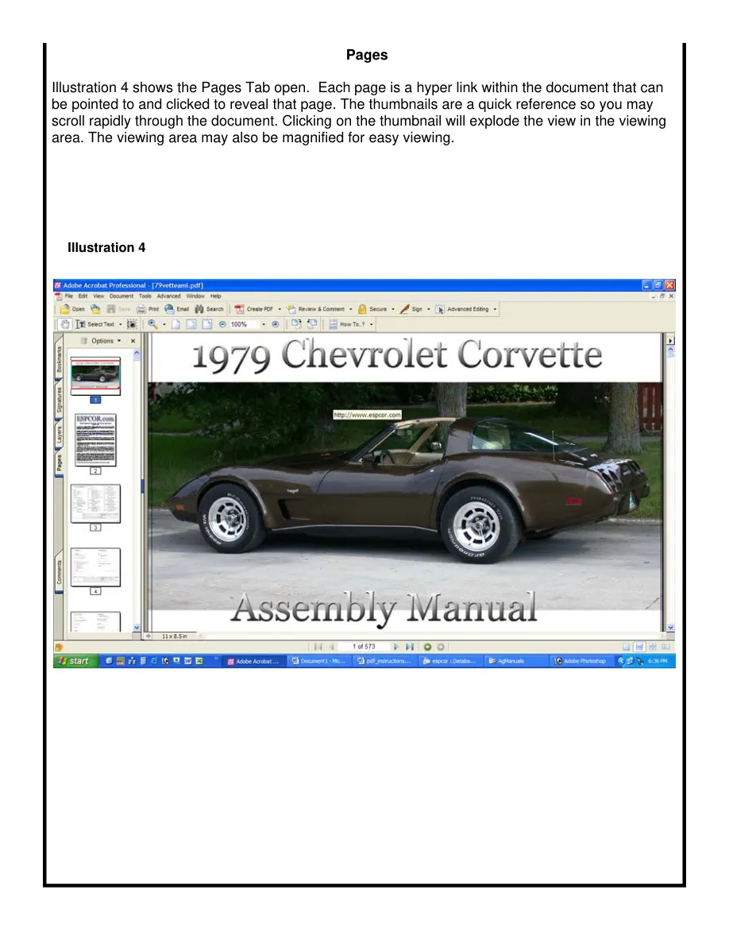Select page 1 thumbnail with Corvette
The image size is (729, 944).
[95, 377]
